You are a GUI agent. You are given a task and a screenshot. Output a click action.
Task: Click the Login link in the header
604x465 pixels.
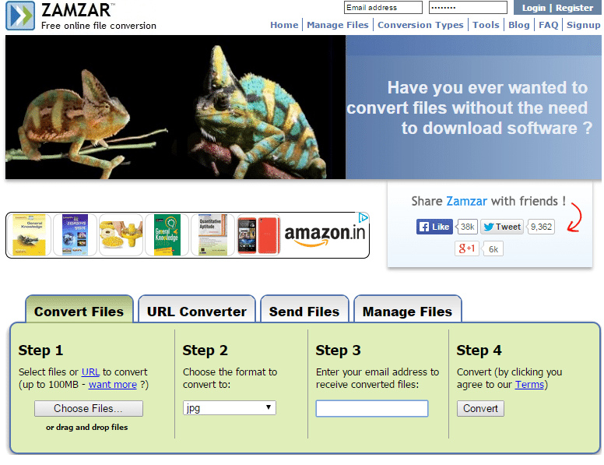533,8
